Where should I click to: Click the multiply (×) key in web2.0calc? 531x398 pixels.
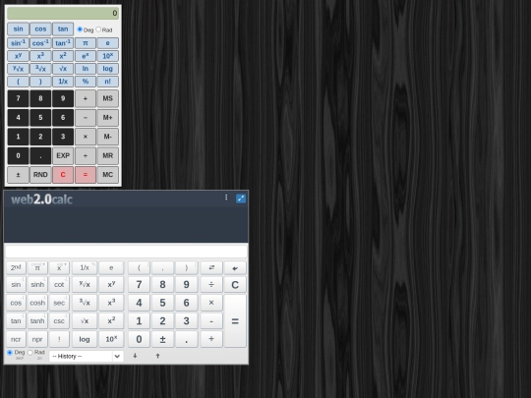[211, 303]
